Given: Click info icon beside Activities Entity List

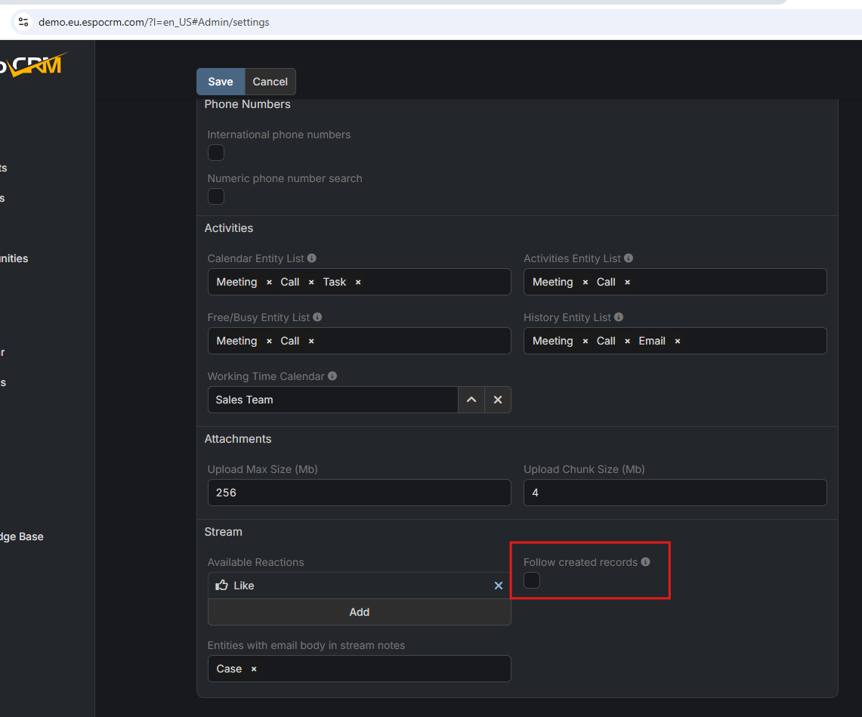Looking at the screenshot, I should tap(629, 258).
